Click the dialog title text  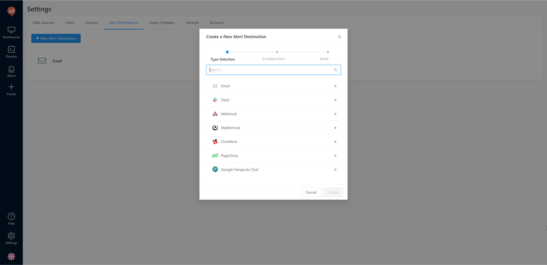(x=236, y=37)
